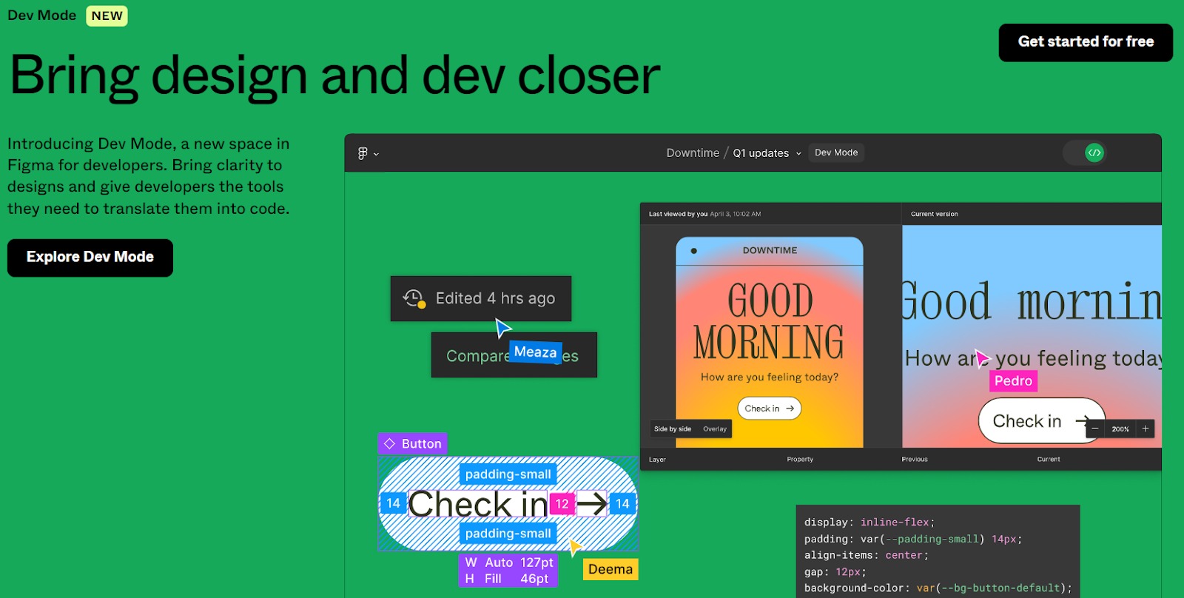Click the W Auto 127pt dimension label
The width and height of the screenshot is (1184, 598).
[508, 562]
